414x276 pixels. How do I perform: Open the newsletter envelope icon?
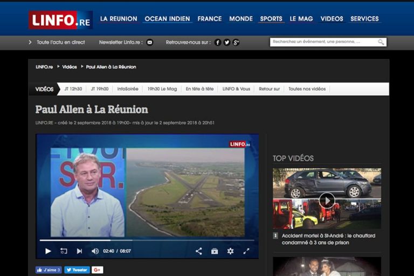pyautogui.click(x=150, y=42)
